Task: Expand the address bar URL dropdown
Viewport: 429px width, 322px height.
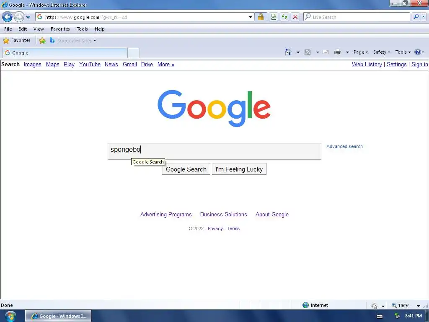Action: click(251, 17)
